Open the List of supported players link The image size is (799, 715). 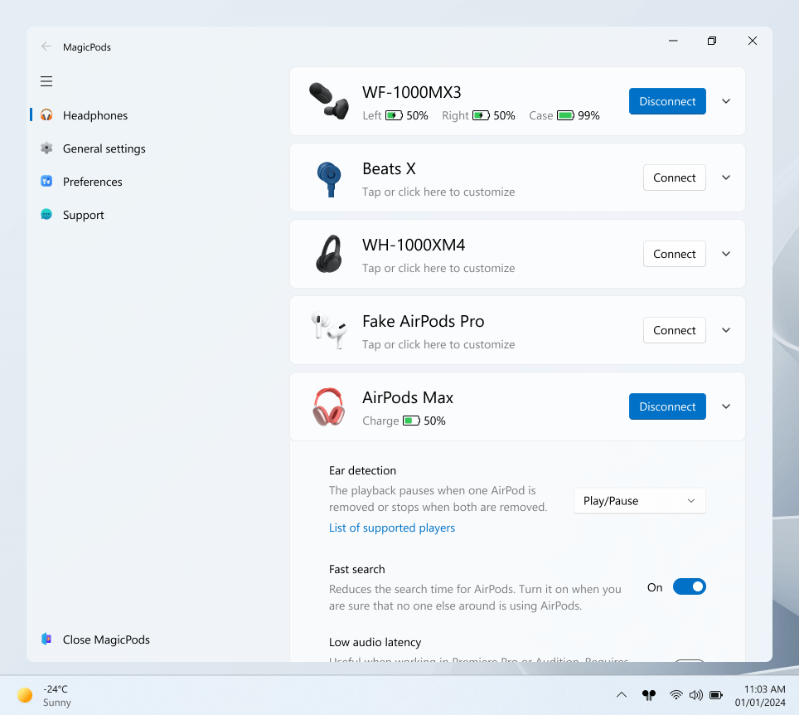click(x=392, y=528)
